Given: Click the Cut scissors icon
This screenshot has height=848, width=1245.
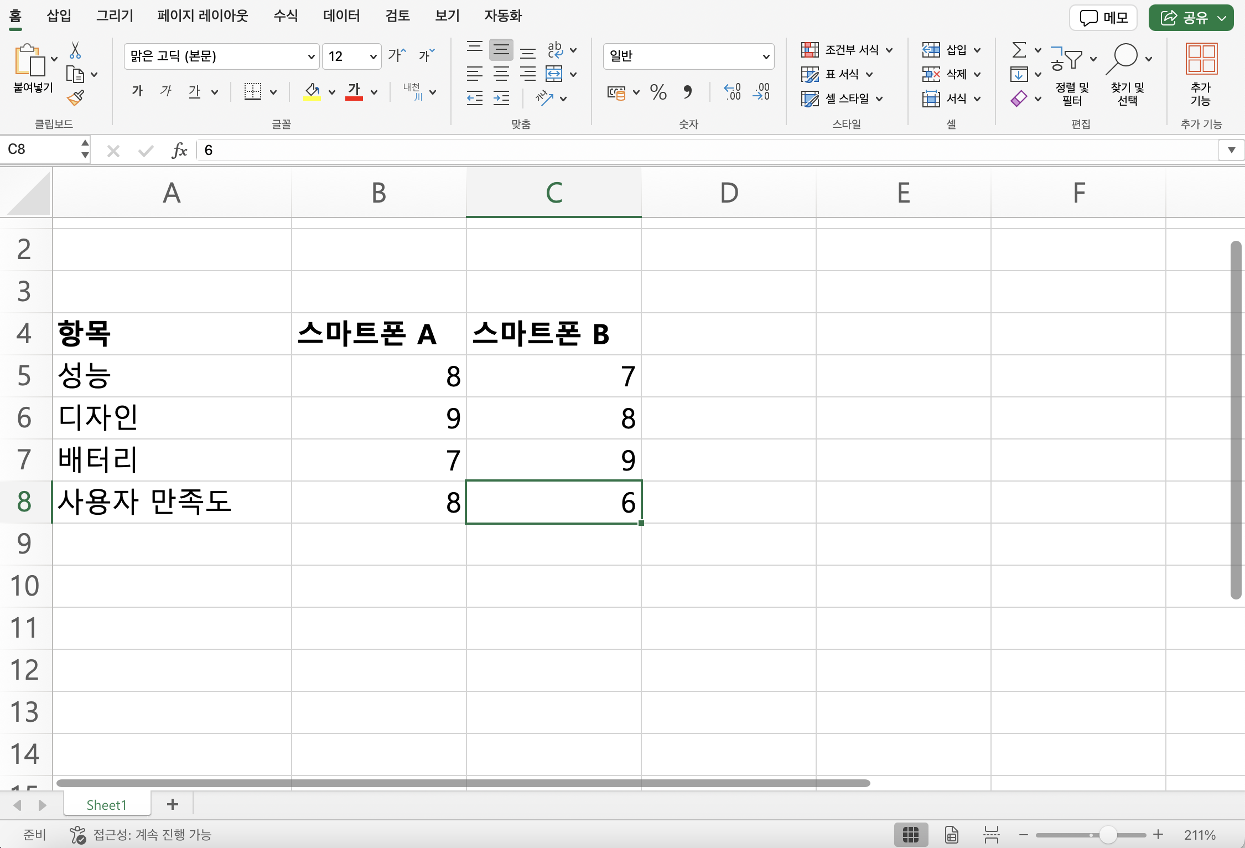Looking at the screenshot, I should tap(75, 50).
